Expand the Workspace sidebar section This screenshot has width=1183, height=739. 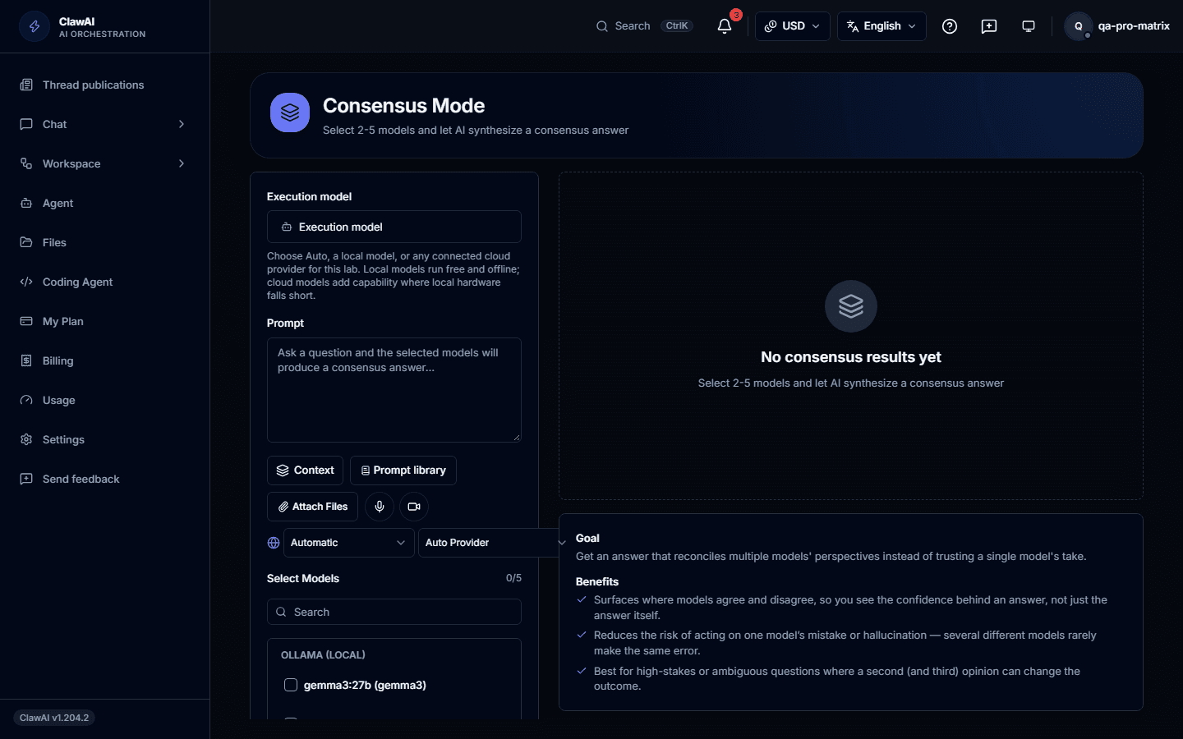pos(105,163)
